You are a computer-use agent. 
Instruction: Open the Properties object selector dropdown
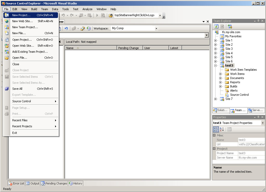pyautogui.click(x=263, y=123)
